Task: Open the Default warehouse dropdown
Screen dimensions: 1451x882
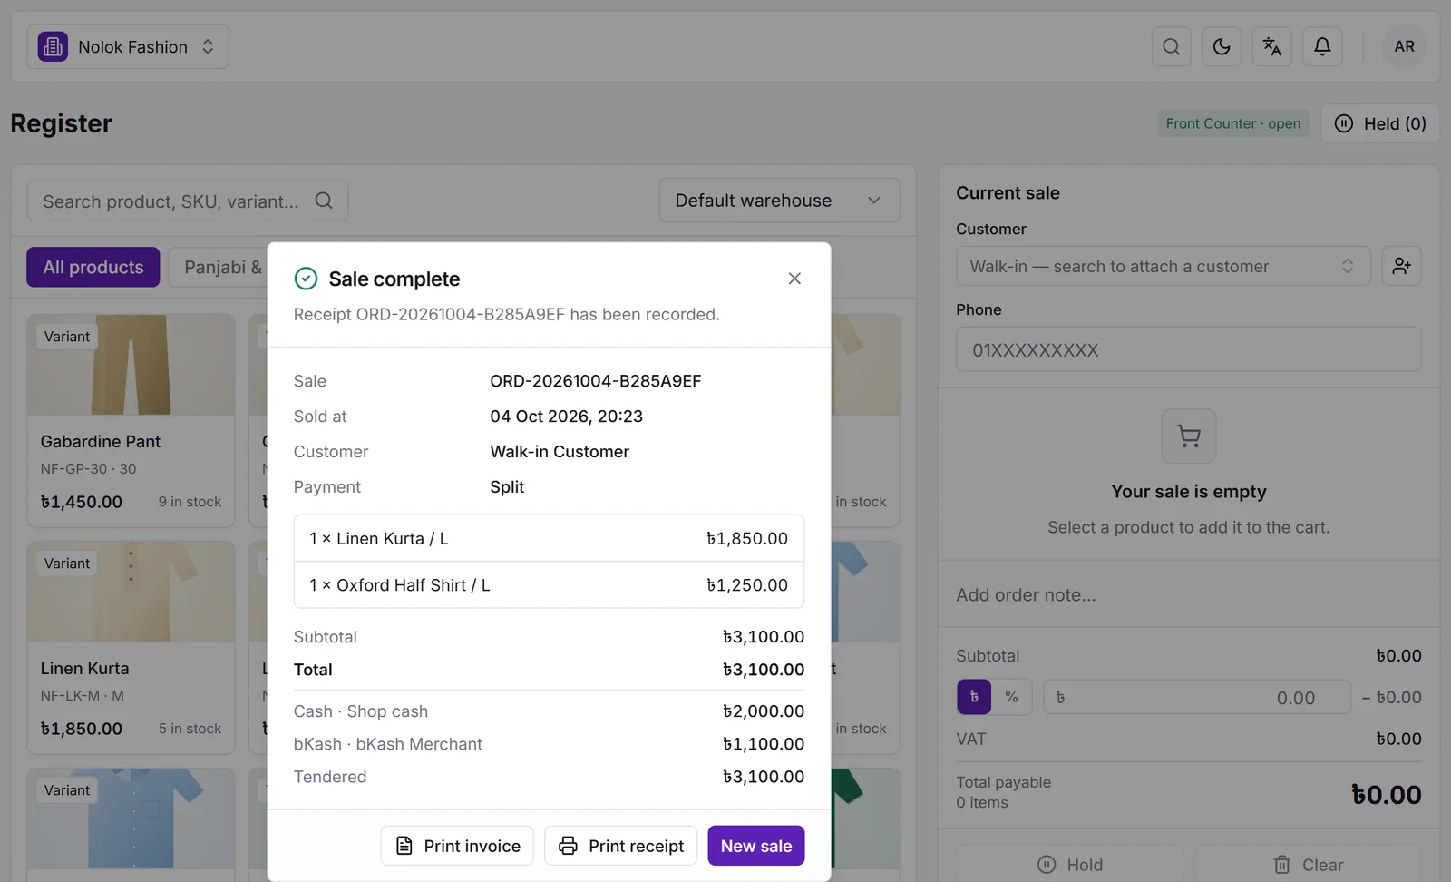Action: coord(779,201)
